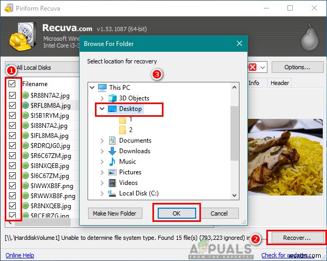The width and height of the screenshot is (327, 261).
Task: Expand the Videos node
Action: [x=102, y=183]
